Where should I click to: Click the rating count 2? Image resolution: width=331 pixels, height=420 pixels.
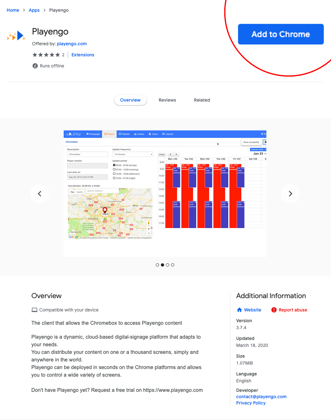(63, 55)
